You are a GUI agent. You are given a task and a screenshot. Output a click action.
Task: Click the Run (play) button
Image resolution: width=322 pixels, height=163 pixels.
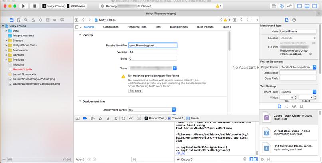tap(24, 6)
